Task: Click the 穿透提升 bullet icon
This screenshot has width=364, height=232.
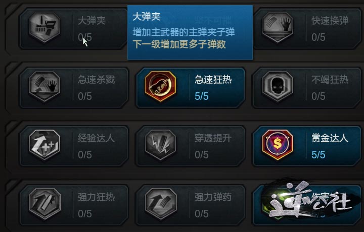Action: (x=160, y=145)
